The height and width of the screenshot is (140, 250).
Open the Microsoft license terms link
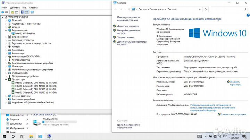pyautogui.click(x=212, y=108)
